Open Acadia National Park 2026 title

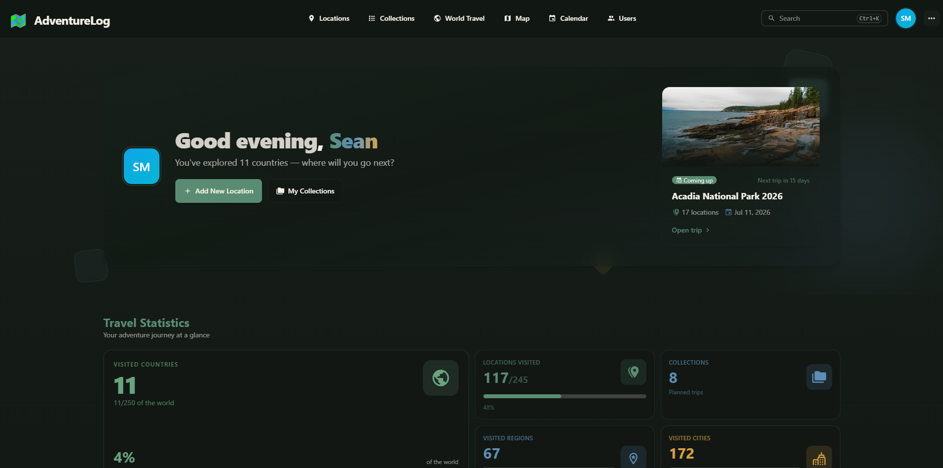[x=727, y=196]
